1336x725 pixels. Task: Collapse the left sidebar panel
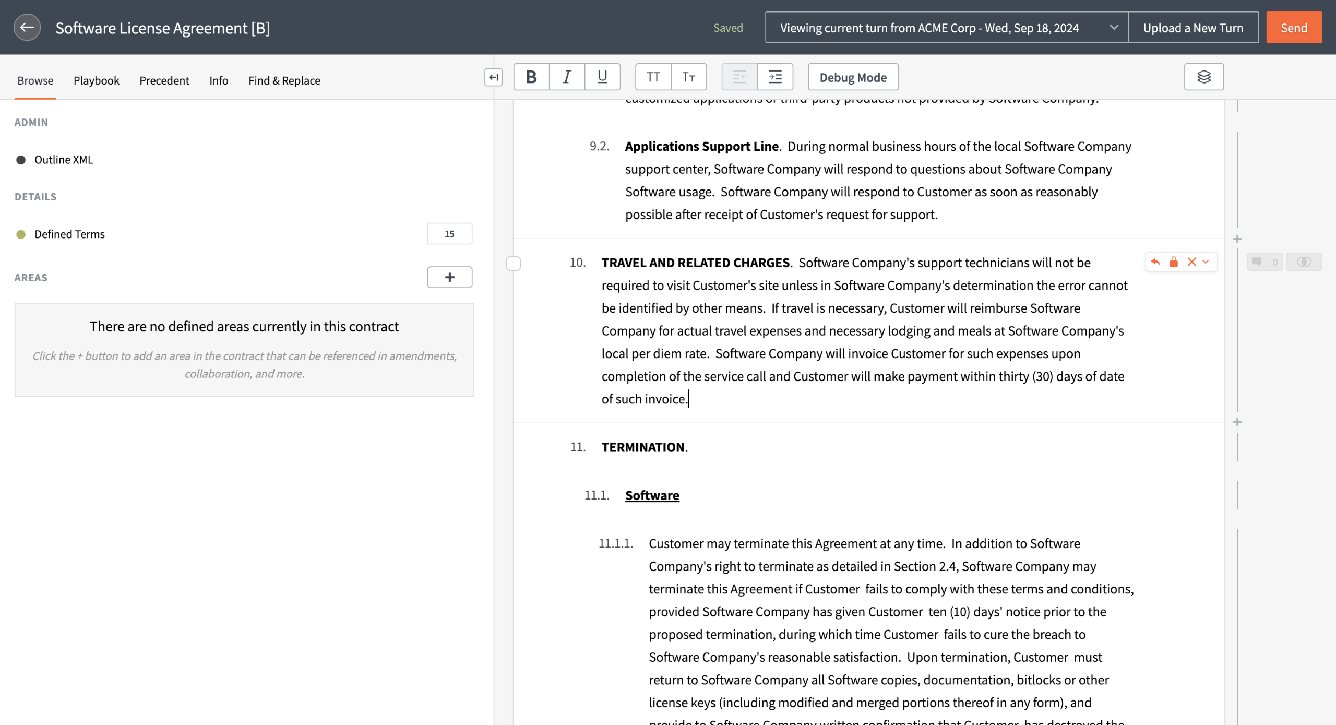(x=493, y=77)
